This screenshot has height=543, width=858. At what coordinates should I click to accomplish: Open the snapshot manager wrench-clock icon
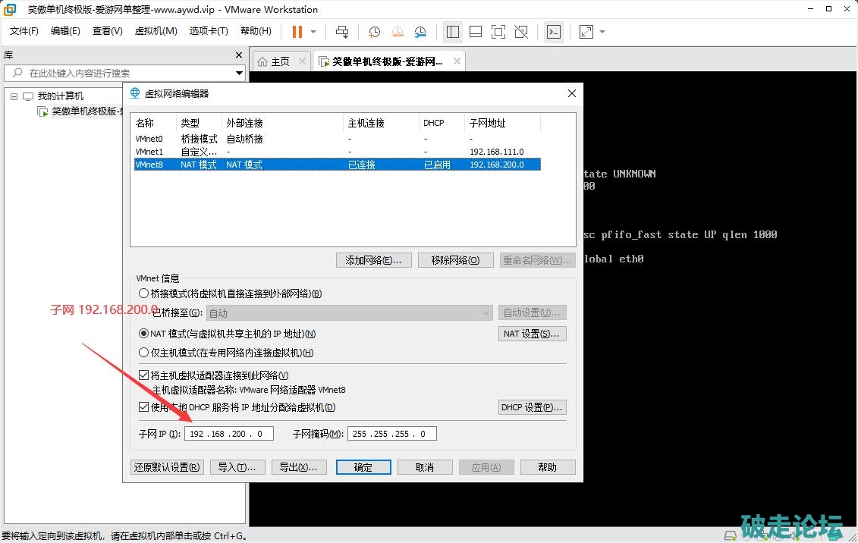(421, 32)
